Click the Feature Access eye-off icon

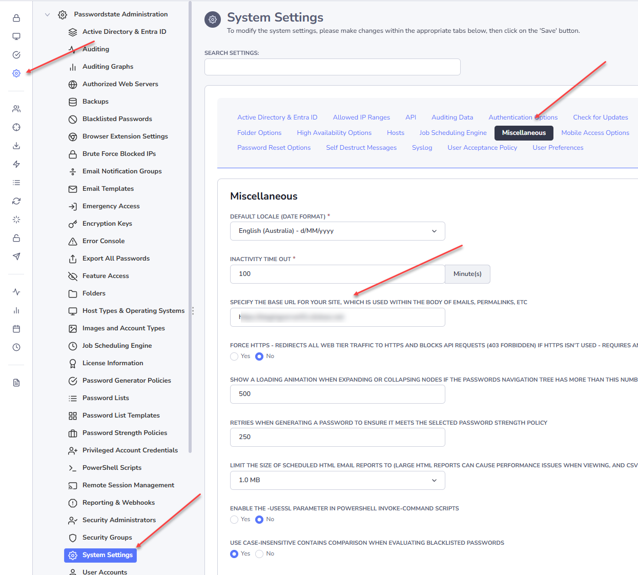point(73,276)
